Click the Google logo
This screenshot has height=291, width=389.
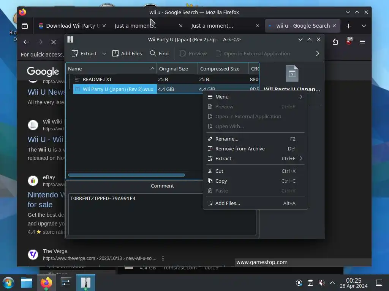pyautogui.click(x=43, y=72)
